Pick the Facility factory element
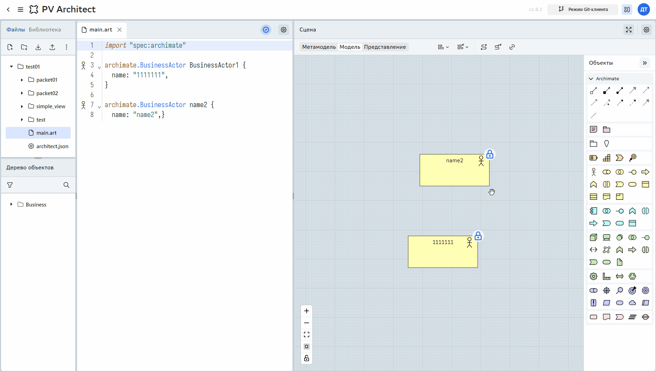Image resolution: width=656 pixels, height=372 pixels. [606, 276]
